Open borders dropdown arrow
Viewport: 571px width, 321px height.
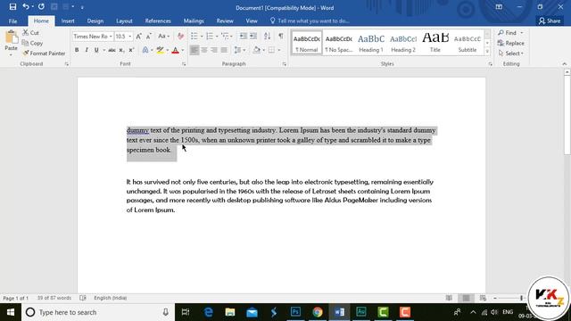pos(279,50)
